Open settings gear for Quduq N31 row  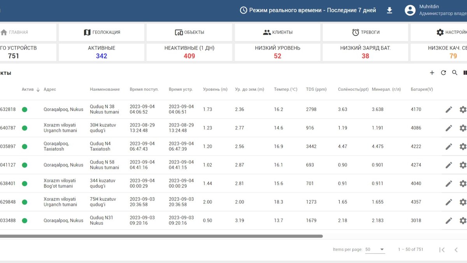click(463, 221)
